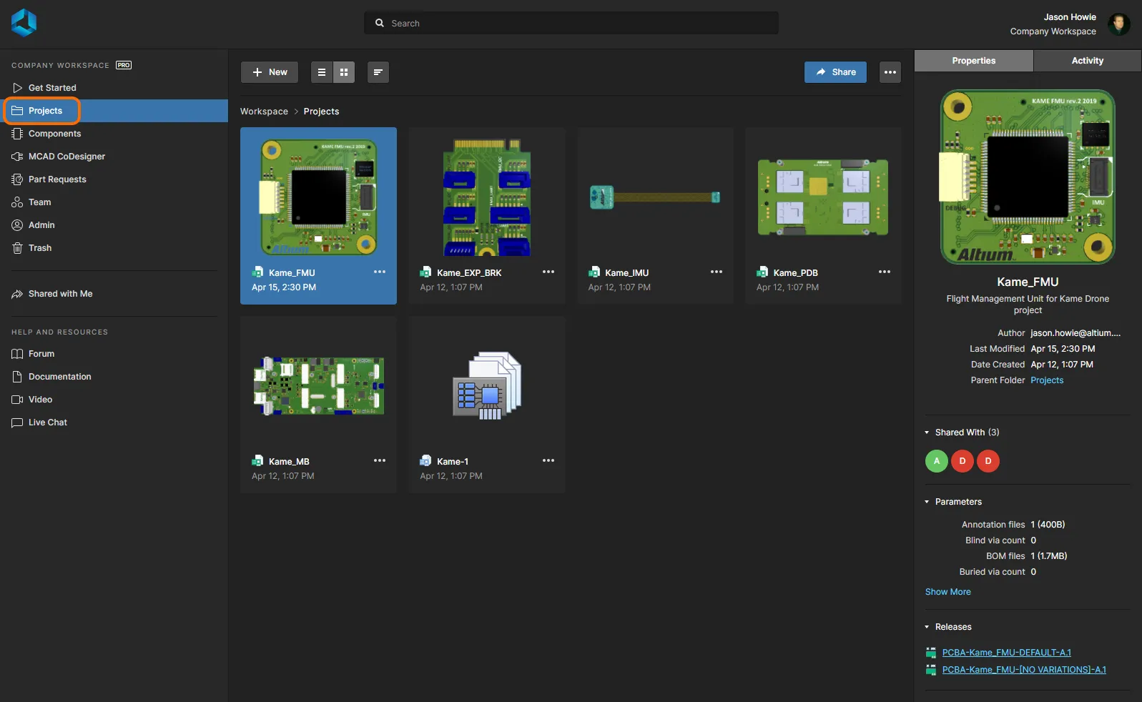The image size is (1142, 702).
Task: Select the Kame_IMU project thumbnail
Action: (655, 197)
